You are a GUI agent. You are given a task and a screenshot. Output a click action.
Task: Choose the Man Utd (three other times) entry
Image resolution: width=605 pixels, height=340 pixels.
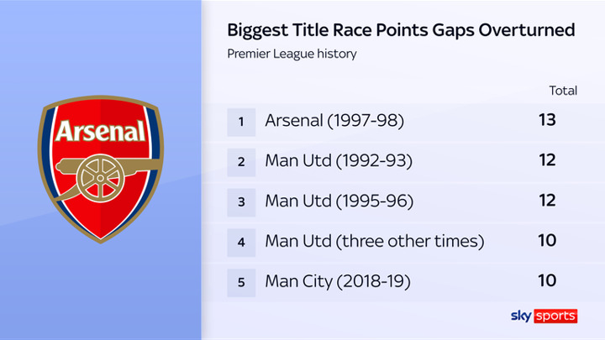(374, 242)
